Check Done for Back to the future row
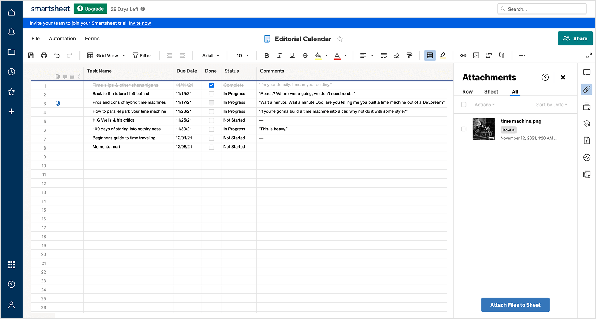Viewport: 596px width, 319px height. click(x=211, y=94)
